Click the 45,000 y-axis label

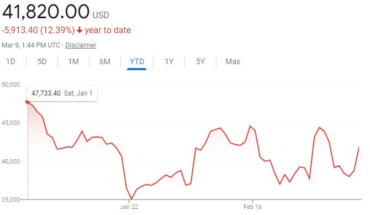pyautogui.click(x=10, y=123)
